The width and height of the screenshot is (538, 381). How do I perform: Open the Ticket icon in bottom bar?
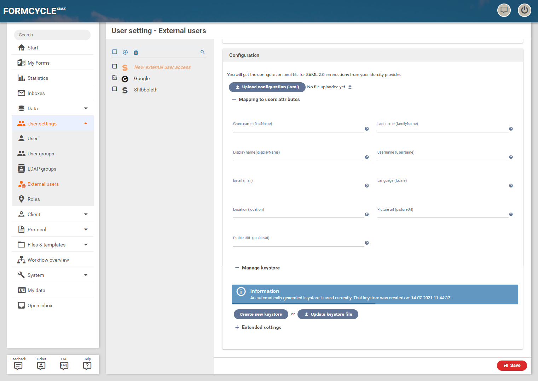(x=41, y=366)
